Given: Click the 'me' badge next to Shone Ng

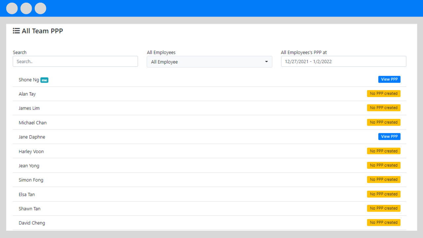Looking at the screenshot, I should pos(44,80).
